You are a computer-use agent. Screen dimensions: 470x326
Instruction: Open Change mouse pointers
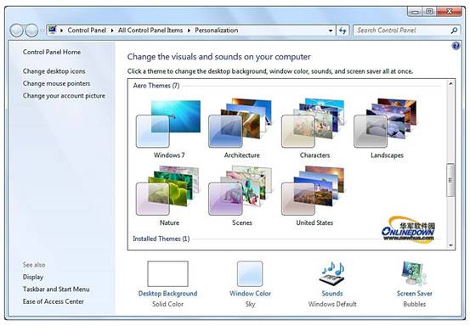point(56,83)
